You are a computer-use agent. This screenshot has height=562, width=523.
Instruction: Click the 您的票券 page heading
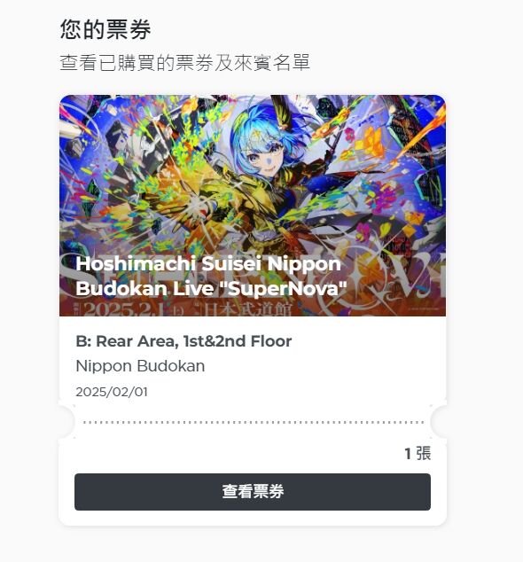(x=105, y=29)
